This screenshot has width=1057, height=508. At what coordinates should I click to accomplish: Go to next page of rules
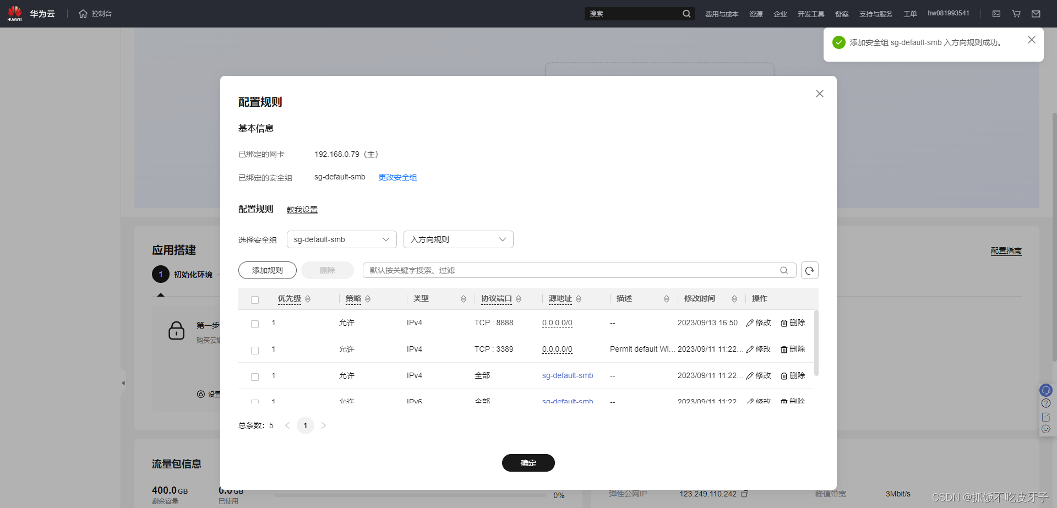coord(324,425)
